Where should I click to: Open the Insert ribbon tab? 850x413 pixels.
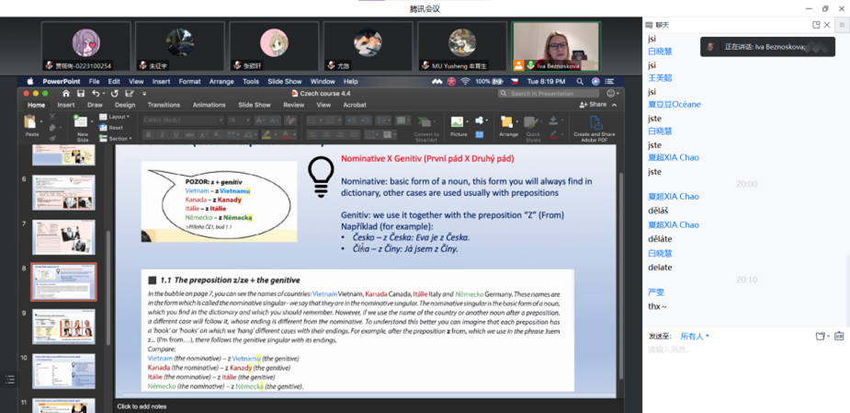66,105
